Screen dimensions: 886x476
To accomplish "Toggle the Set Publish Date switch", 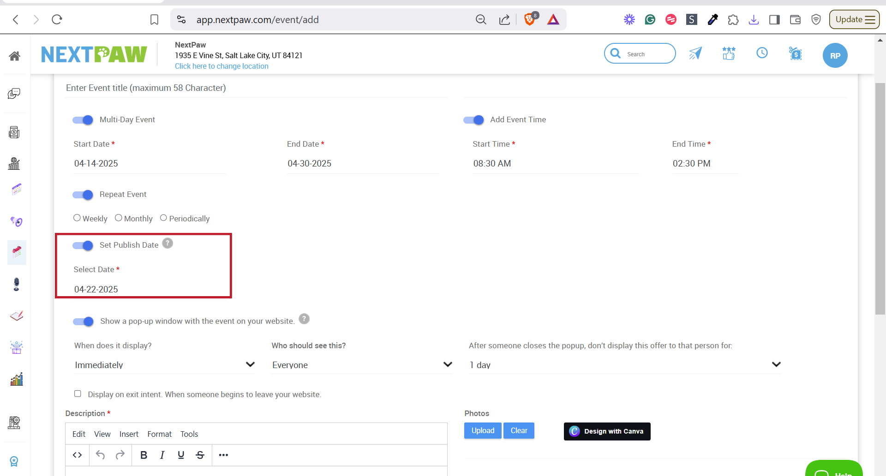I will coord(83,245).
